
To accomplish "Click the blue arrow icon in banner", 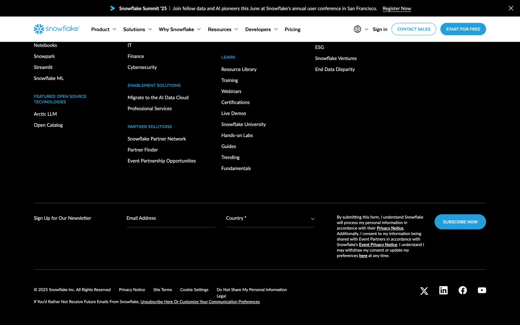I will click(x=112, y=8).
